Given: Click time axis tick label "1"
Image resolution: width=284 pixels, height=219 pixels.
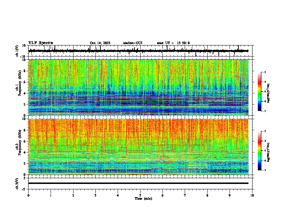Looking at the screenshot, I should coord(51,195).
